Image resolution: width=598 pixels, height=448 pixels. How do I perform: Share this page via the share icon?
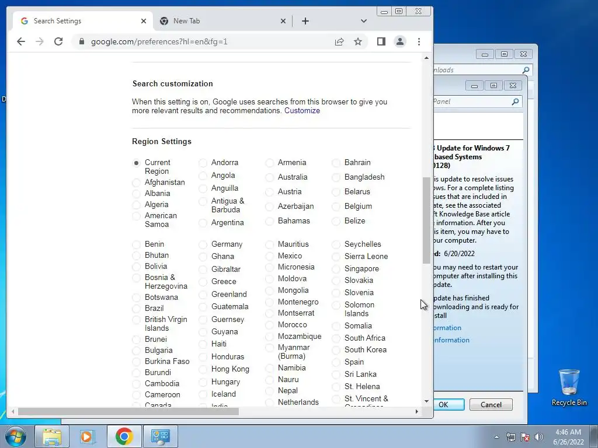click(339, 41)
